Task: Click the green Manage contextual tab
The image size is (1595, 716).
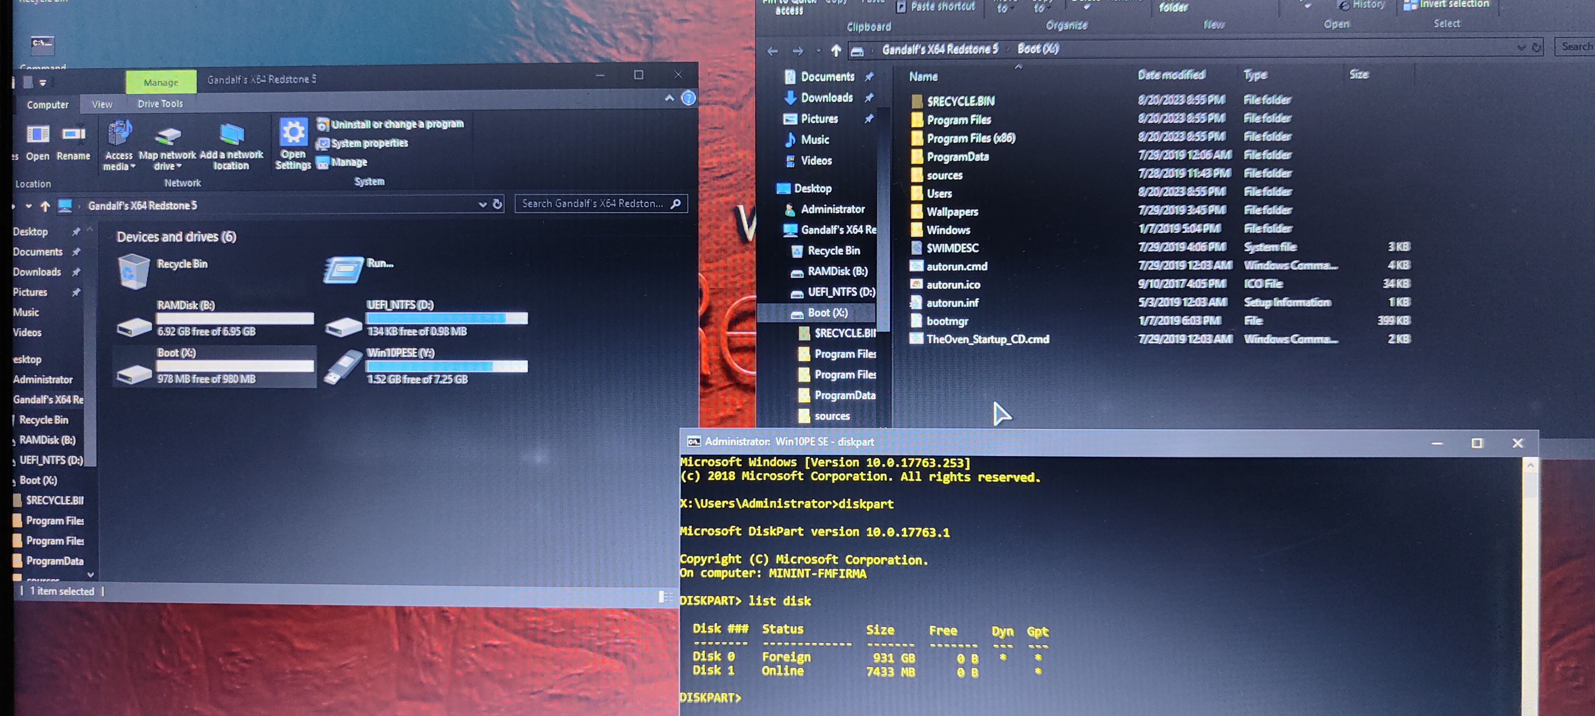Action: (x=161, y=82)
